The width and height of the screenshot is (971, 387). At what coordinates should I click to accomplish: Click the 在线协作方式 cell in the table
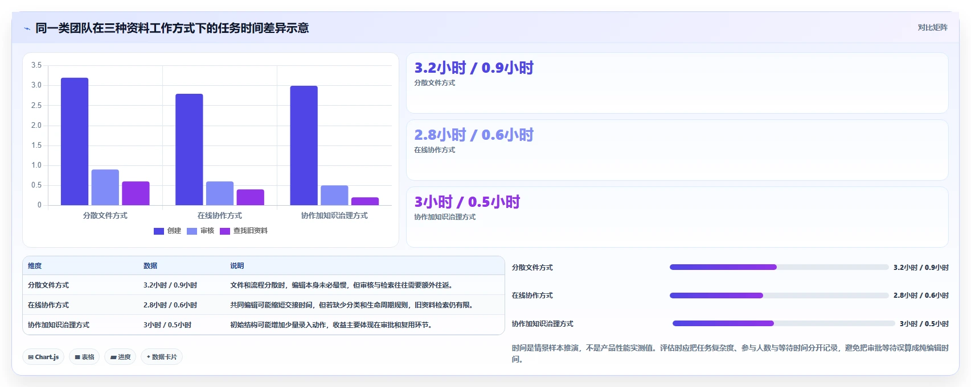(x=48, y=305)
